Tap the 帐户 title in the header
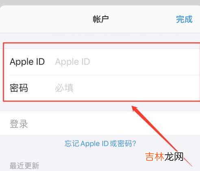Screen dimensions: 200x171 [x=101, y=19]
